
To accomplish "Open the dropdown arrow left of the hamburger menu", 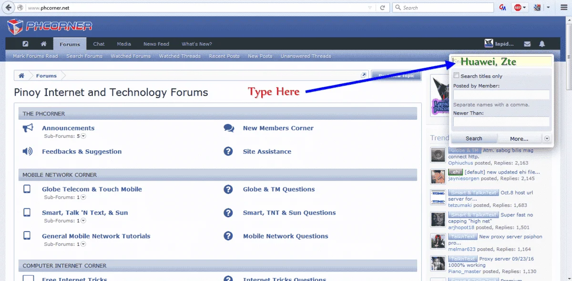I will 548,8.
